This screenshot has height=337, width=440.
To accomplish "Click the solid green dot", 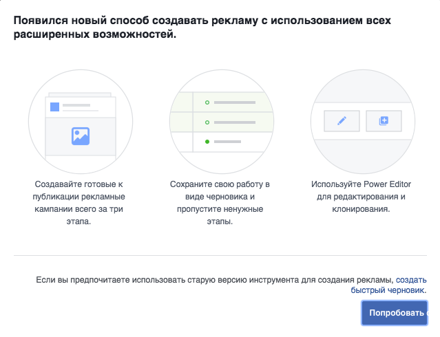I will (x=207, y=142).
